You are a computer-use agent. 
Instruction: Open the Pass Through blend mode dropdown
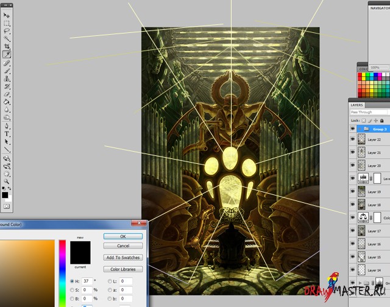[x=369, y=112]
